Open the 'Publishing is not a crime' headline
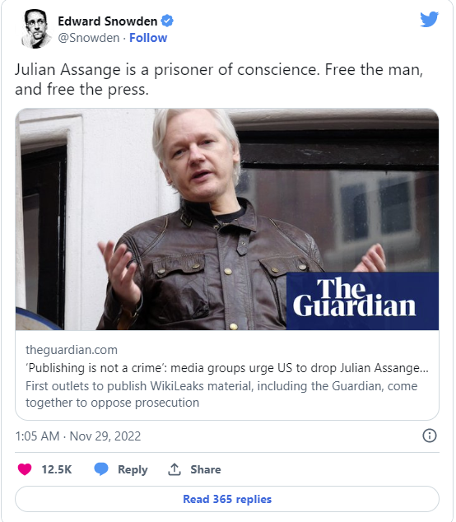The height and width of the screenshot is (522, 456). (x=227, y=368)
